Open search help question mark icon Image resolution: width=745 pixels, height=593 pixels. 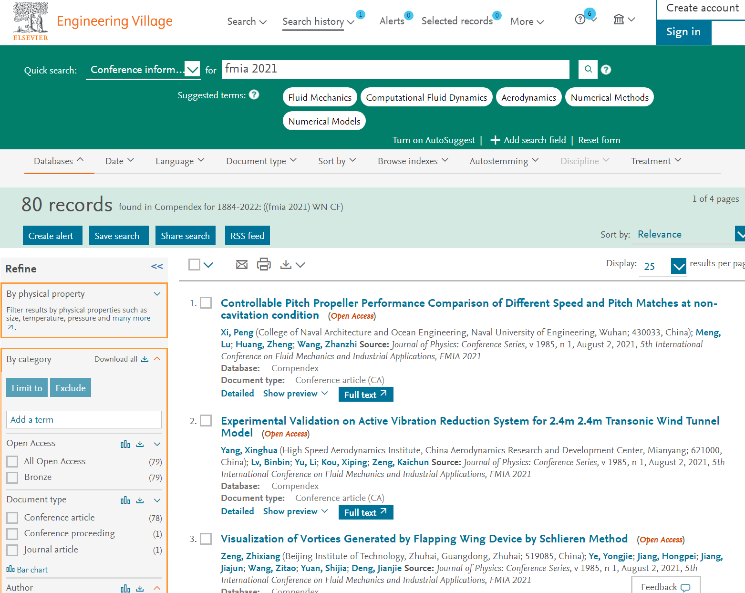[606, 70]
